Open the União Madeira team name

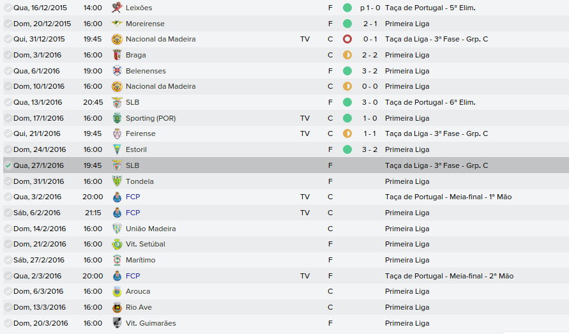coord(151,229)
